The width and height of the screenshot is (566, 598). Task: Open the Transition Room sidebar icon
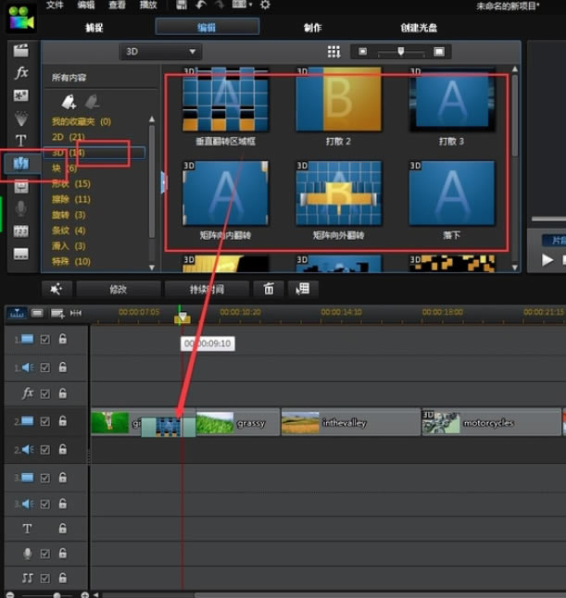pyautogui.click(x=21, y=164)
